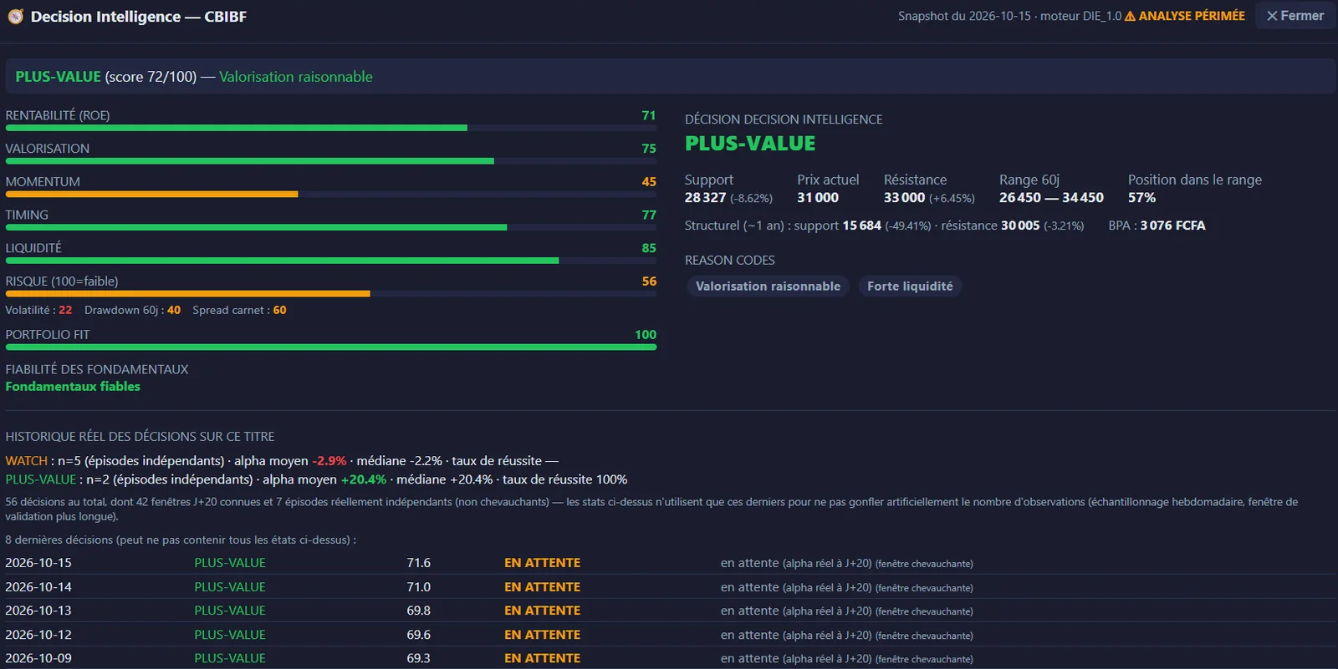
Task: Close the panel with the Fermer button
Action: tap(1295, 16)
